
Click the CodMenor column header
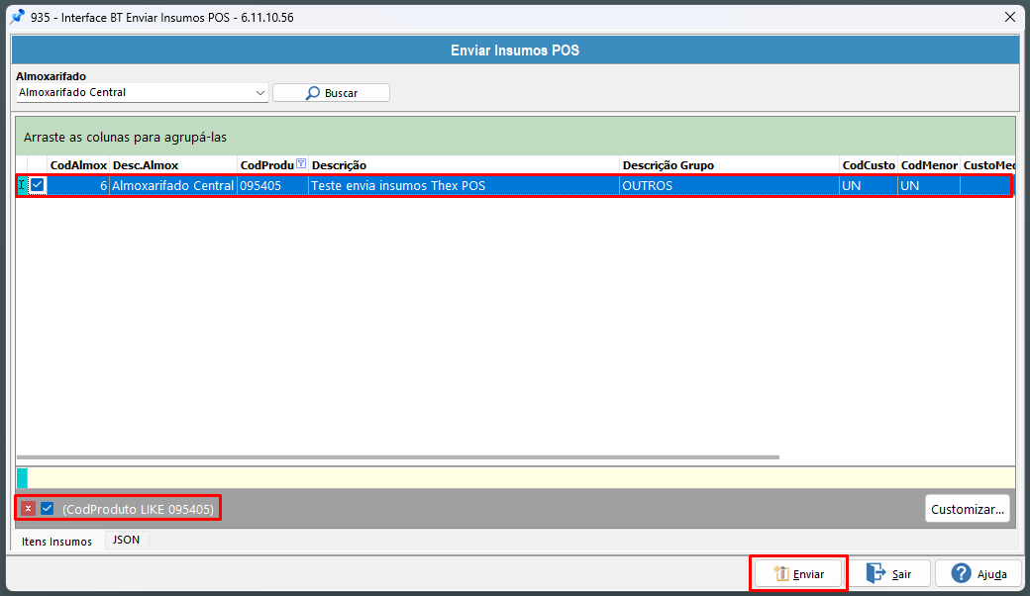point(929,165)
